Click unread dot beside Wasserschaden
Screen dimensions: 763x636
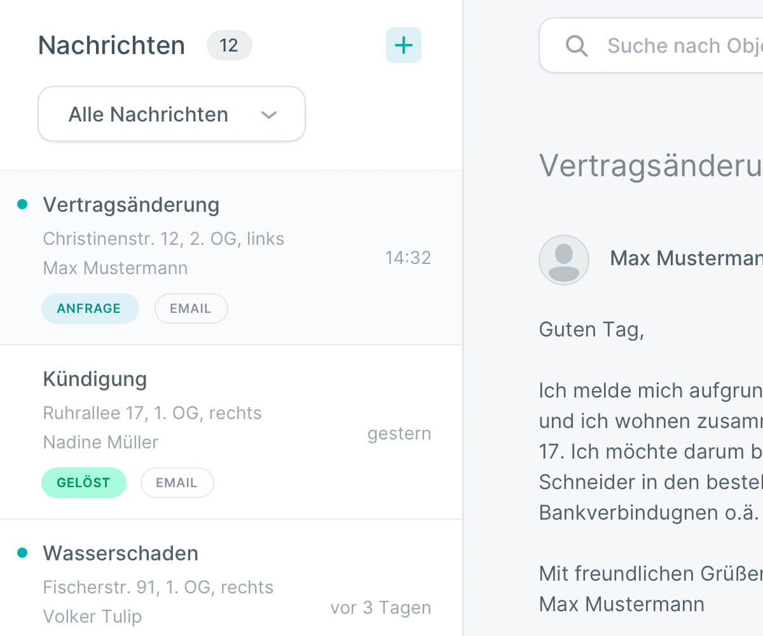pos(22,553)
